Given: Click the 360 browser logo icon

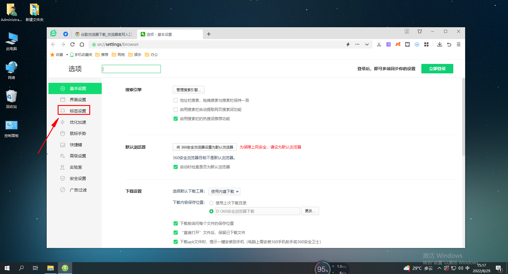Looking at the screenshot, I should 54,33.
